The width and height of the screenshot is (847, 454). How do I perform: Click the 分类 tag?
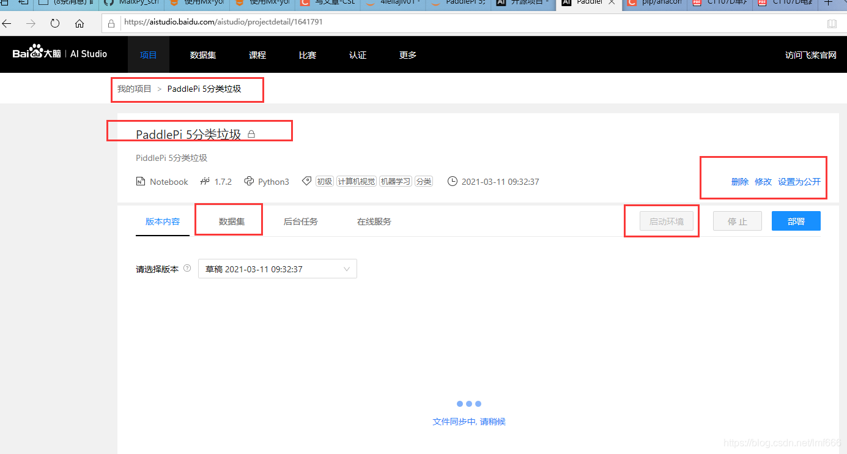point(424,182)
